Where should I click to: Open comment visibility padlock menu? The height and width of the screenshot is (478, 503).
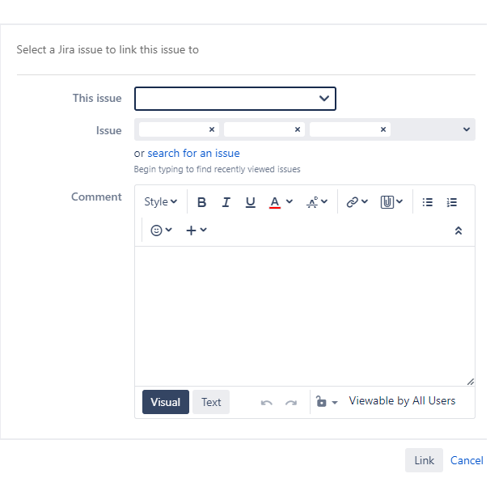point(327,402)
